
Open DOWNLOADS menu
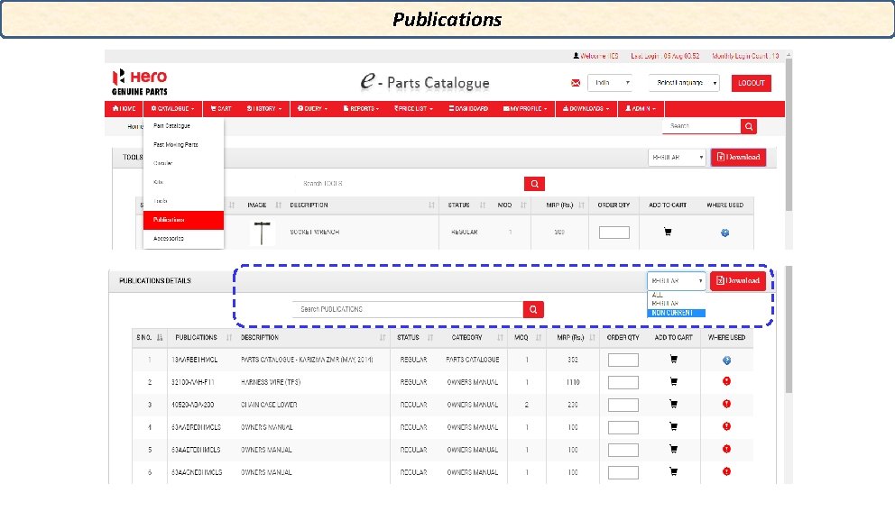[586, 108]
